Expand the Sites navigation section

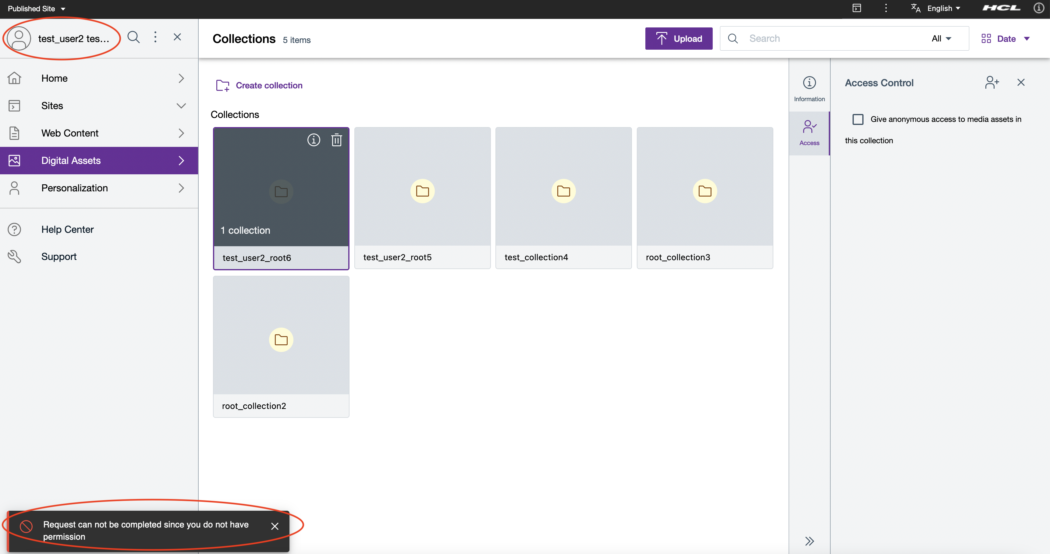181,106
